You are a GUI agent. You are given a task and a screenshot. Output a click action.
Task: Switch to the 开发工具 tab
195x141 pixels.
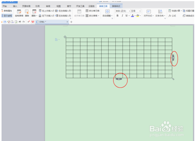click(x=80, y=6)
